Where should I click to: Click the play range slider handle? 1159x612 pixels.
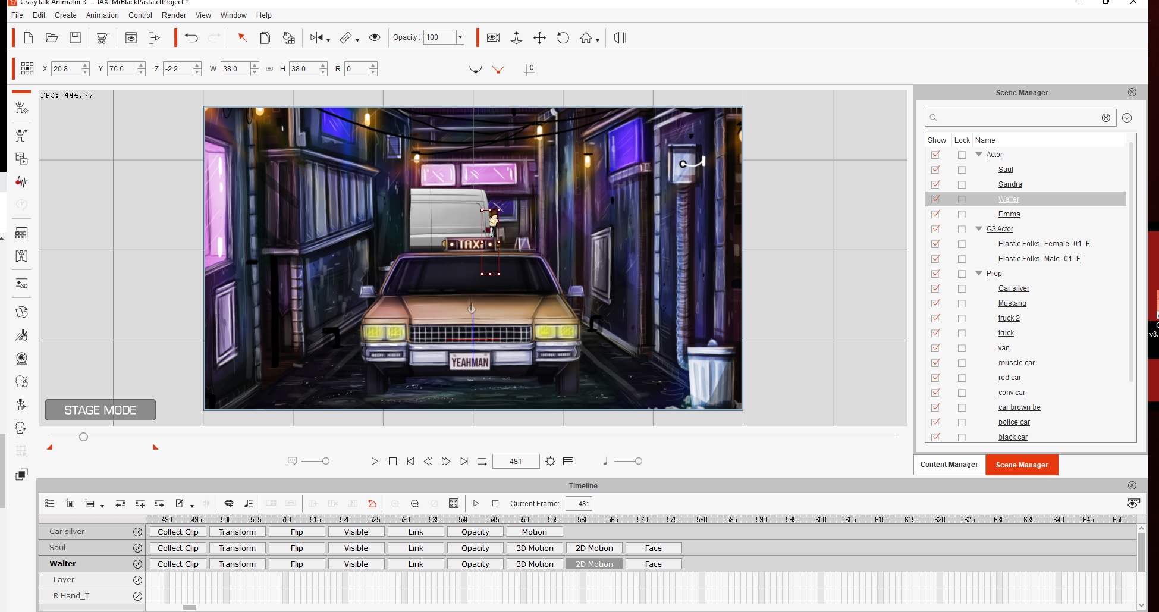[x=83, y=437]
